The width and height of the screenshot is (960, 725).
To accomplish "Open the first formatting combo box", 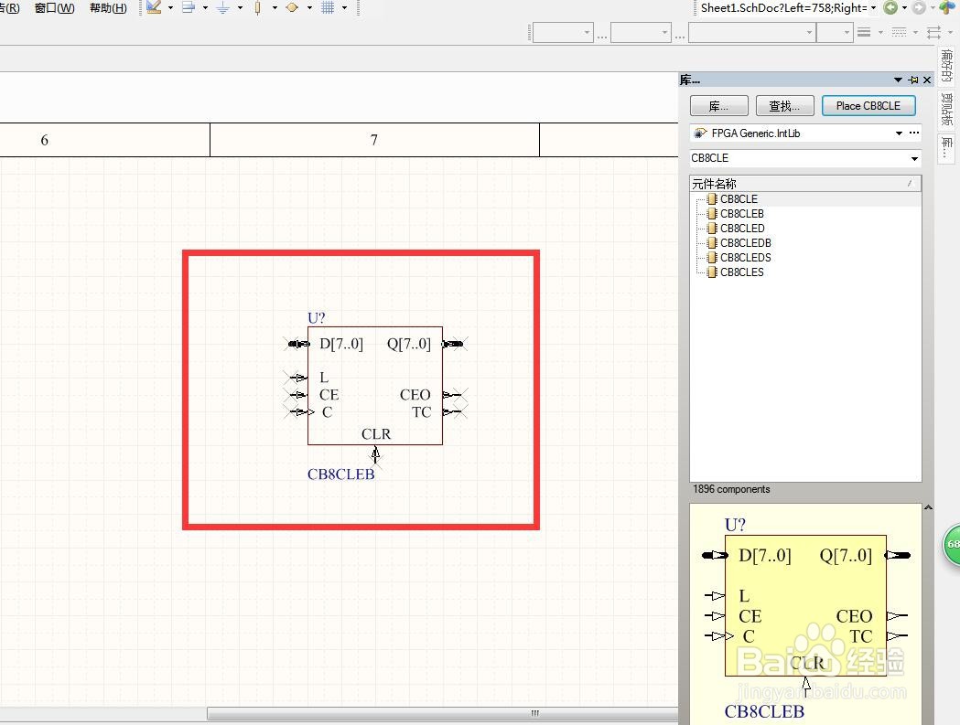I will coord(563,32).
